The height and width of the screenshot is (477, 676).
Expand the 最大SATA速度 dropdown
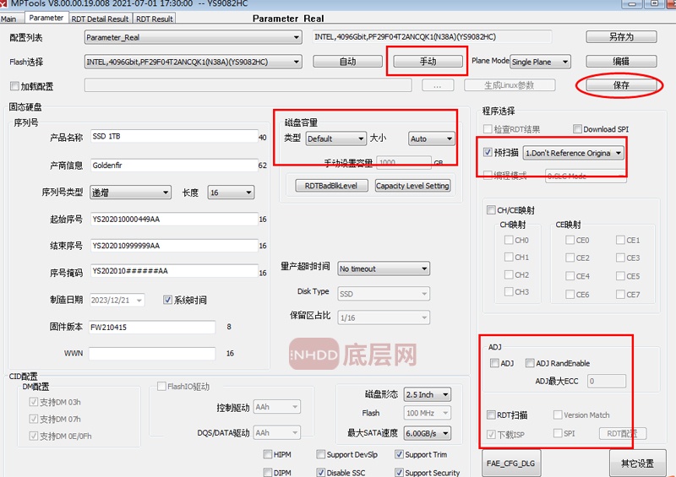[x=428, y=433]
